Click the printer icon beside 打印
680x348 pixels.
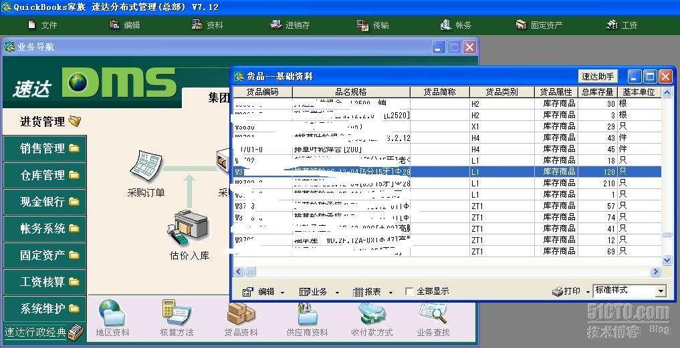[557, 292]
